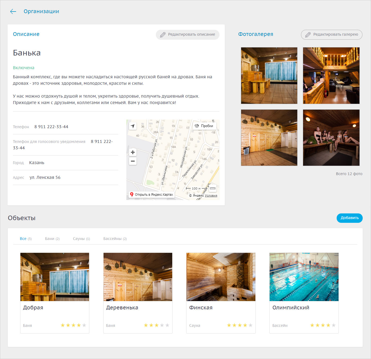Viewport: 371px width, 359px height.
Task: Toggle the Пробки traffic layer
Action: pyautogui.click(x=204, y=126)
